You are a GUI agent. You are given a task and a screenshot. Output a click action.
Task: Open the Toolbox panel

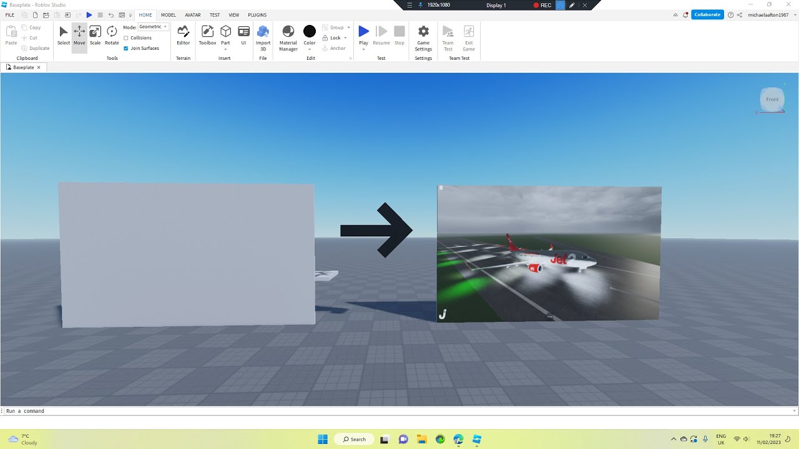point(207,36)
